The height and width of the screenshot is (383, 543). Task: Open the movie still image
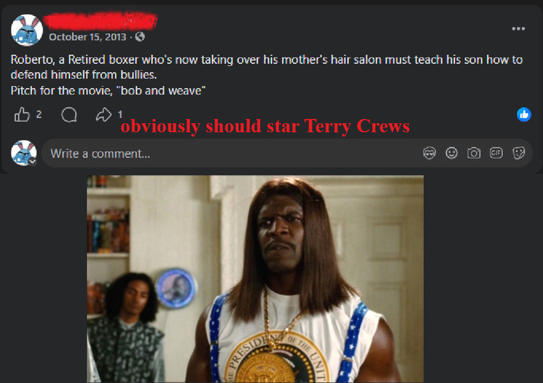(x=255, y=279)
